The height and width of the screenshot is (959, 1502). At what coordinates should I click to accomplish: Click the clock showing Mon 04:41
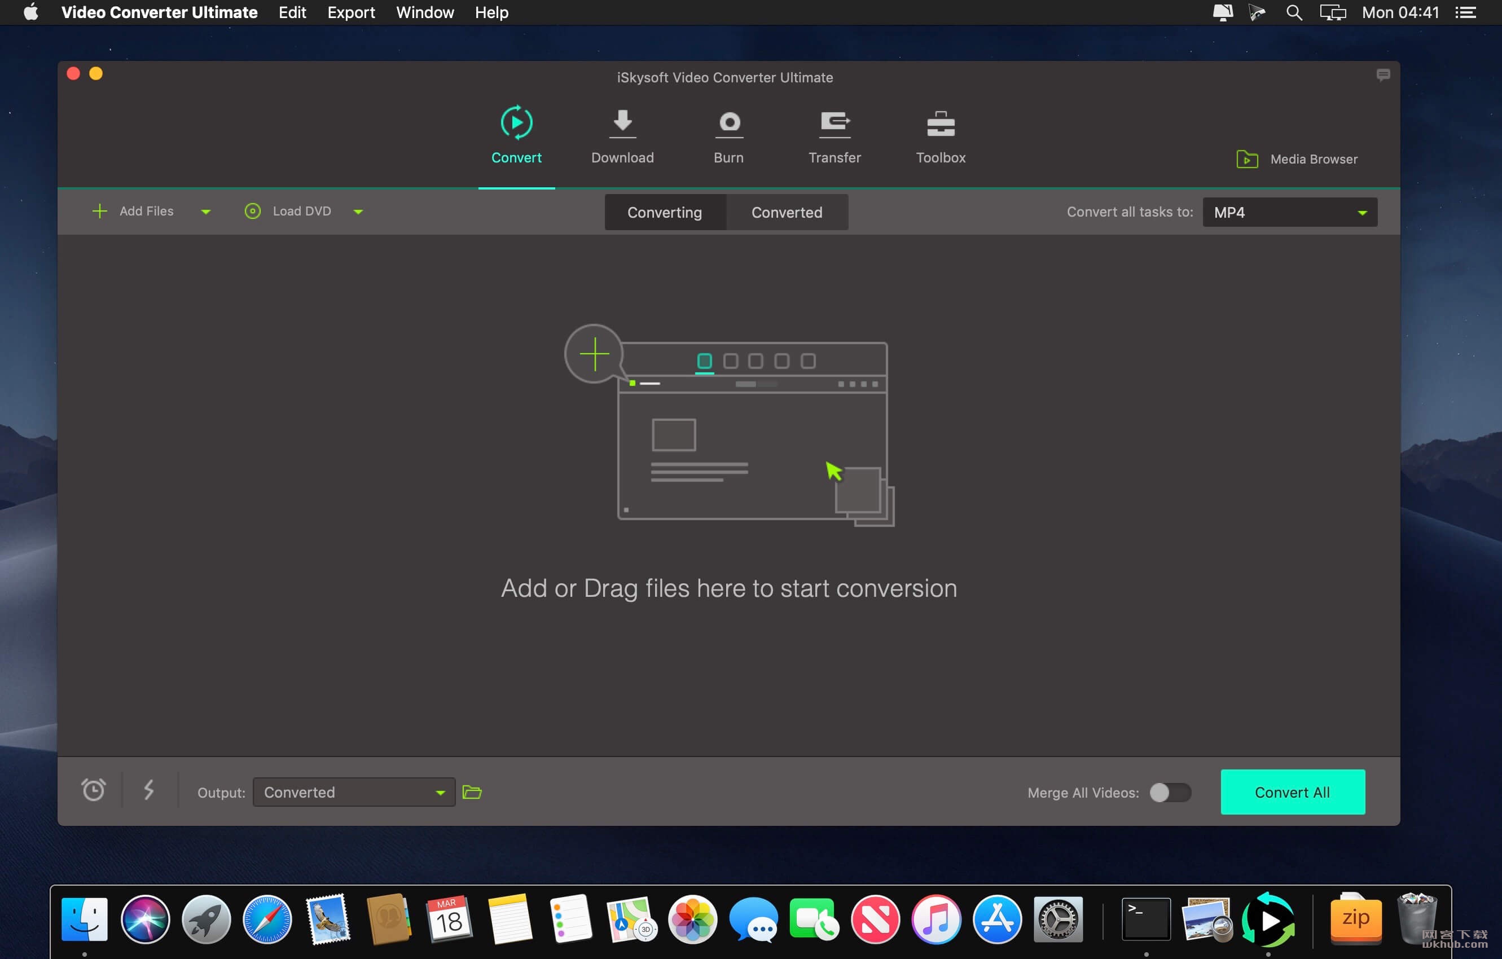point(1400,12)
